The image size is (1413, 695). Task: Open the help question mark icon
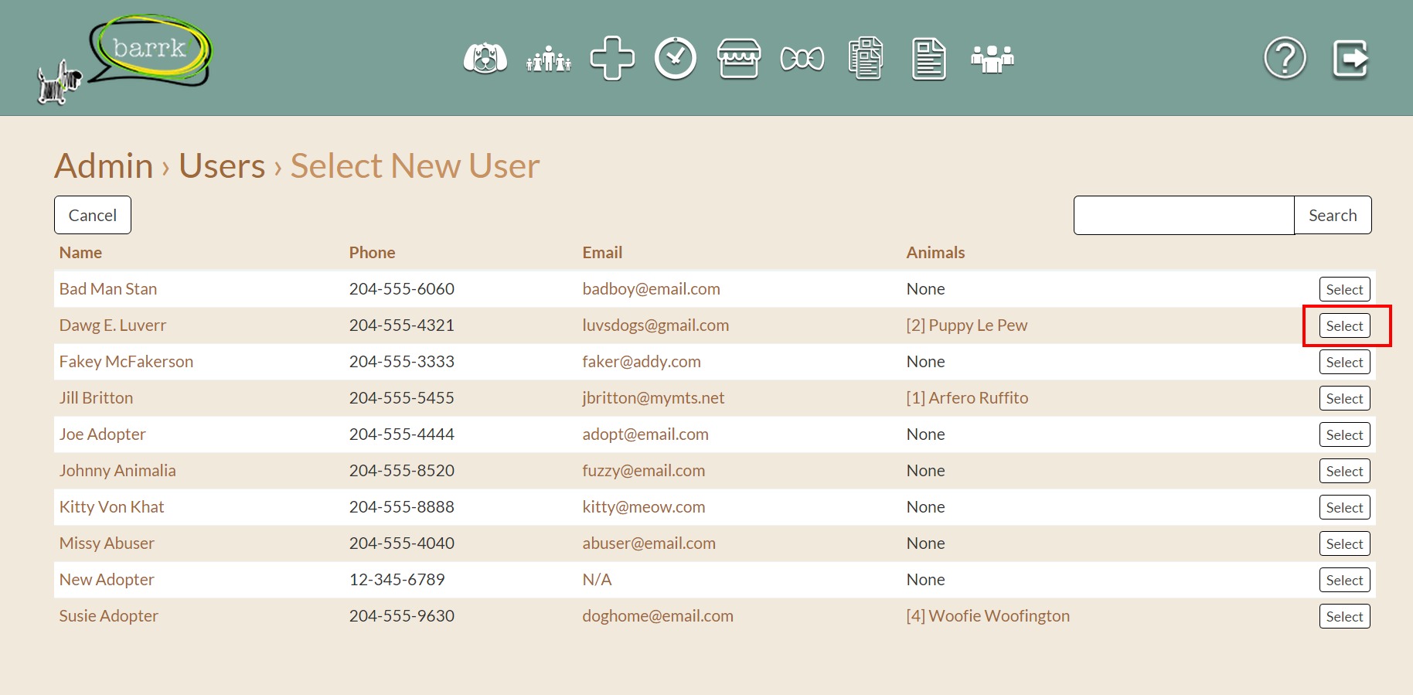pyautogui.click(x=1285, y=58)
